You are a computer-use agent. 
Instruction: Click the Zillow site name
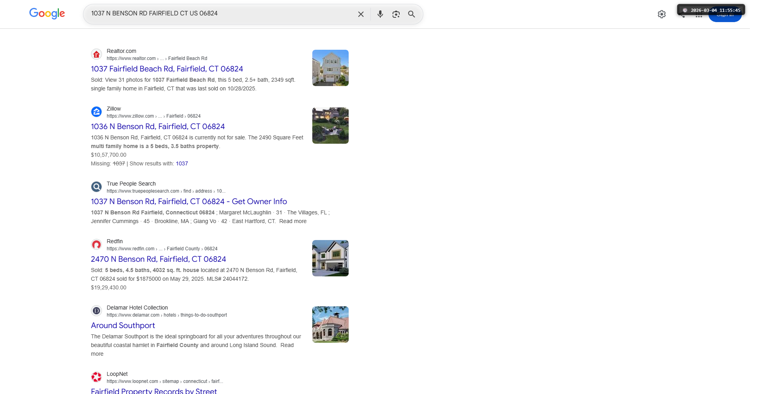pos(114,109)
